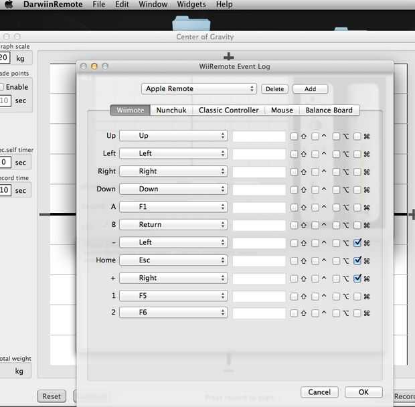Switch to the Wiimote tab
The image size is (415, 407).
coord(131,110)
